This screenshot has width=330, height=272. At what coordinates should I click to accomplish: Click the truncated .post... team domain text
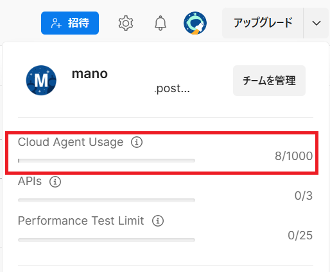[x=171, y=88]
